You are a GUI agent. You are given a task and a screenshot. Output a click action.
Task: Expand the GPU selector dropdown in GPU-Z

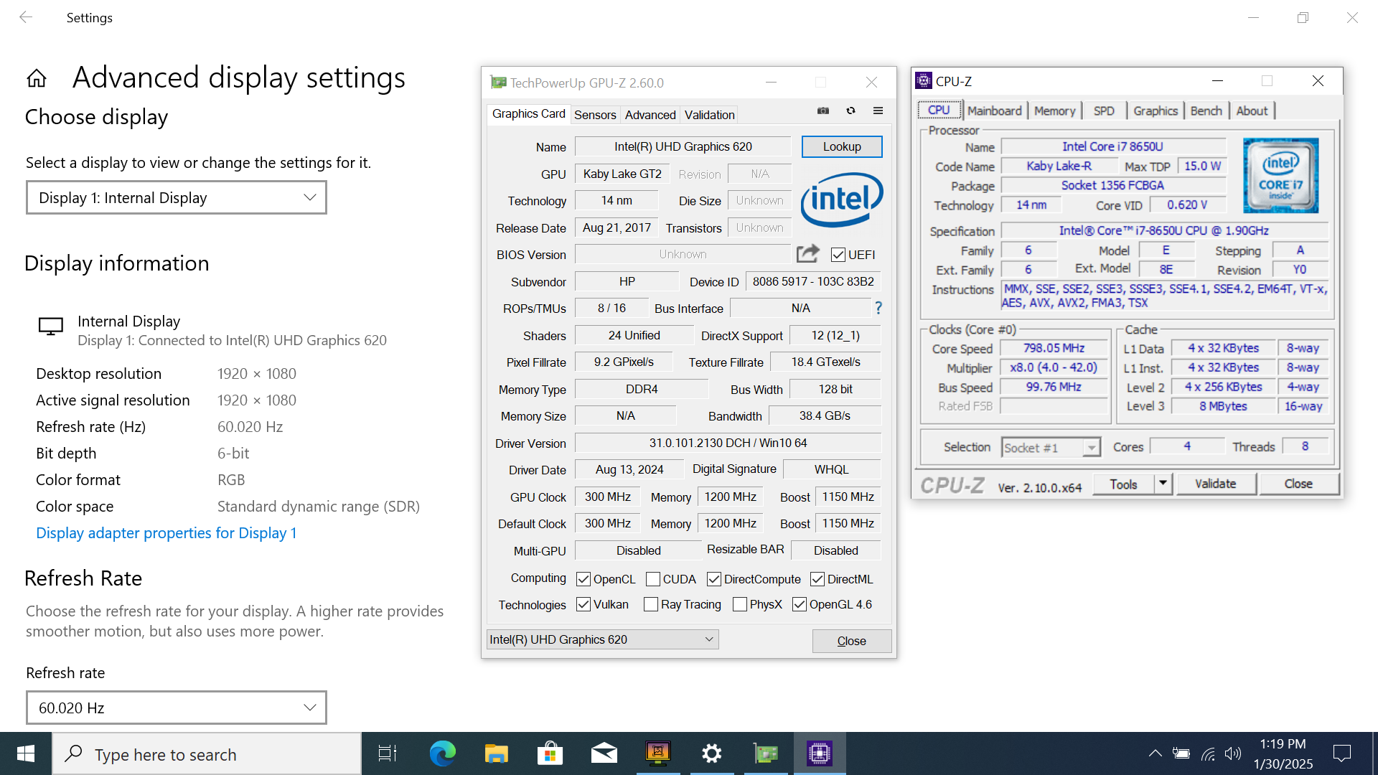(603, 639)
